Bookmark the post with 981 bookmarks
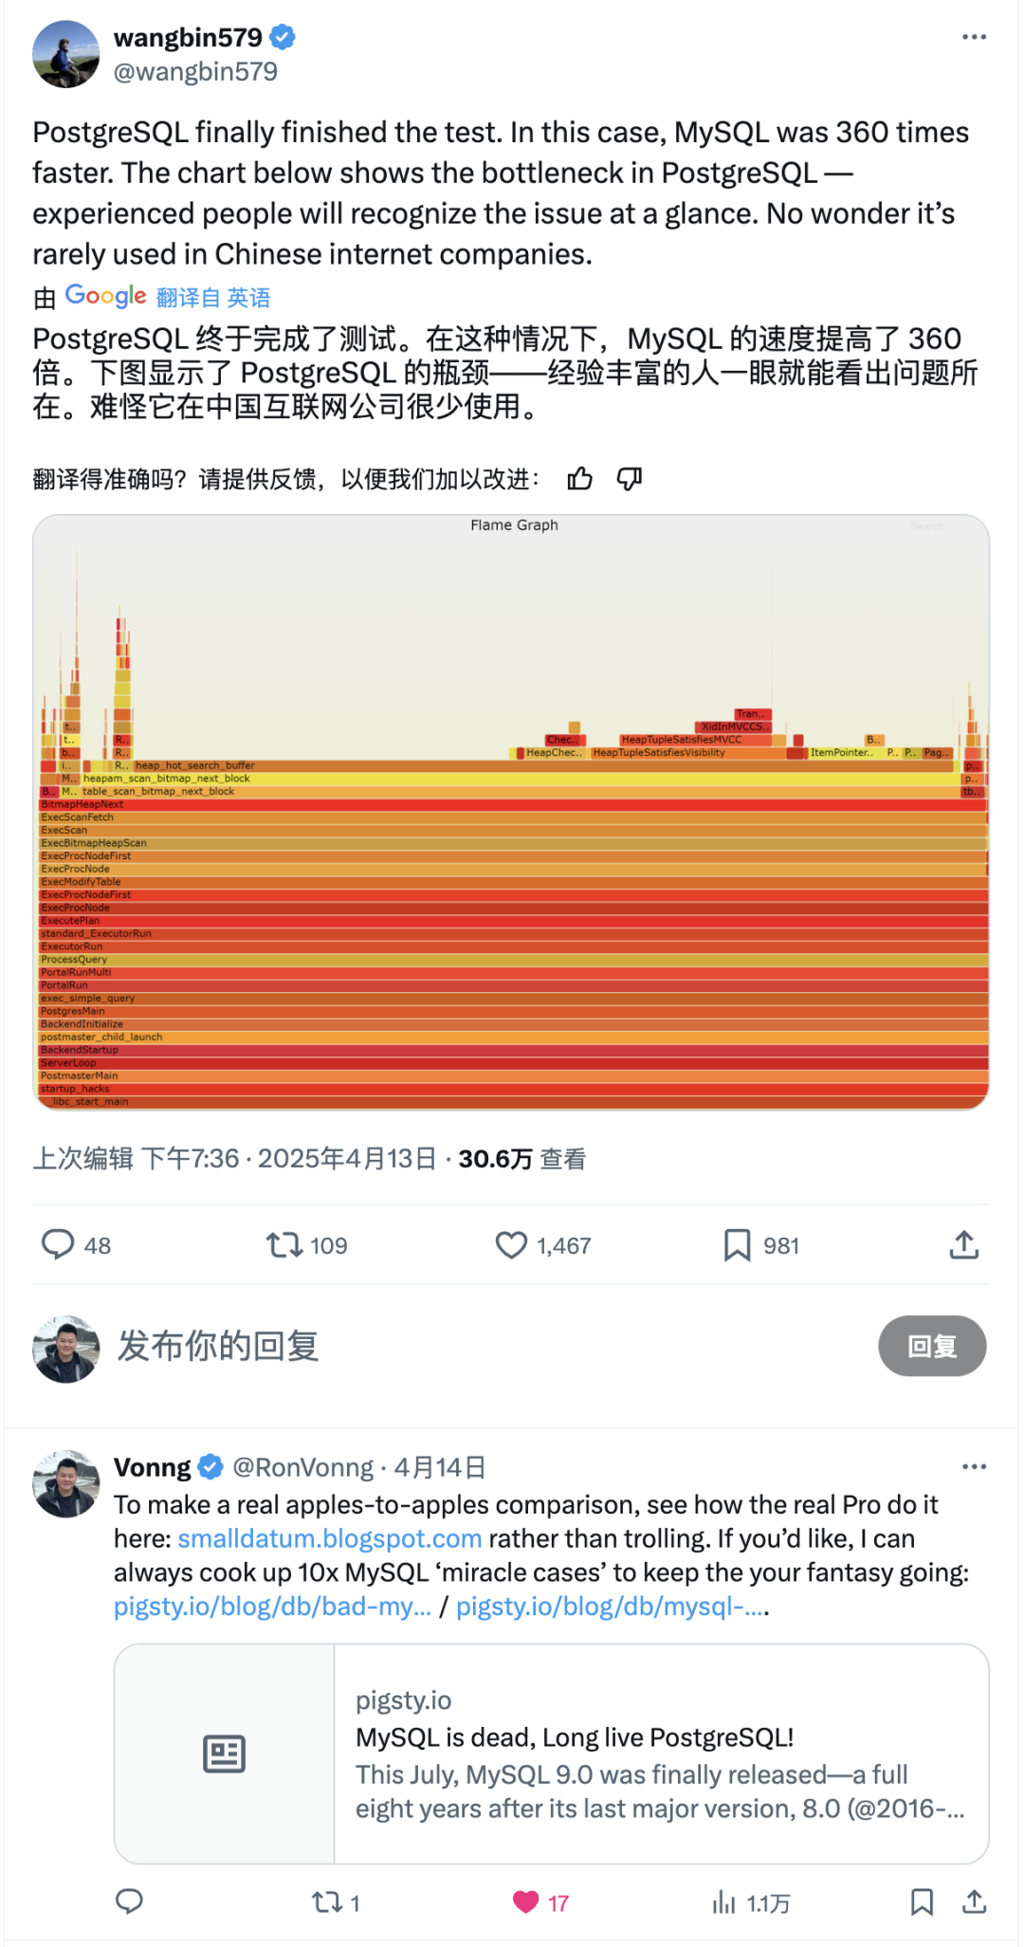The image size is (1024, 1947). click(737, 1244)
